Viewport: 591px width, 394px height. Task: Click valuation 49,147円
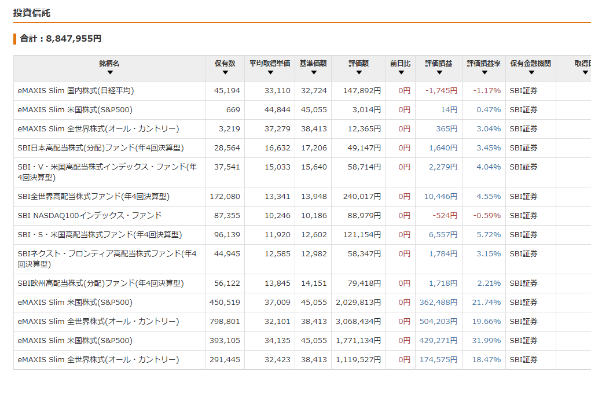click(364, 148)
